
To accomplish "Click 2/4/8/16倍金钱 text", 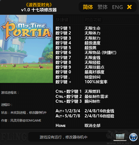I will (x=99, y=111).
